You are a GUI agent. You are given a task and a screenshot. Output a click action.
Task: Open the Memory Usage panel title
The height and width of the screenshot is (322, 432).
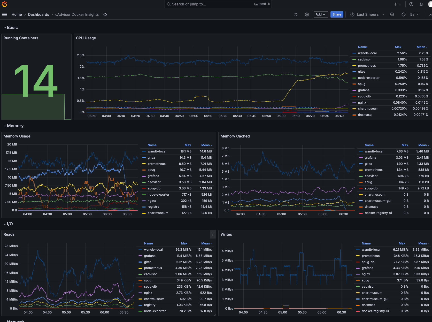17,136
